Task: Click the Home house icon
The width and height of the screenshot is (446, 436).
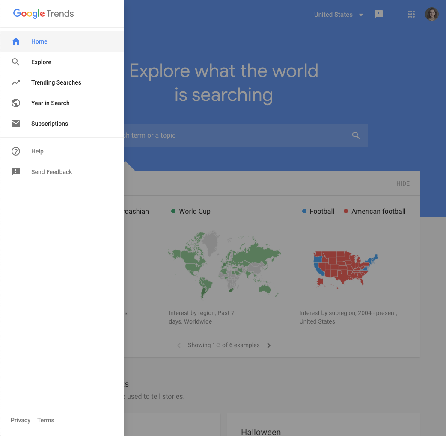Action: pos(16,41)
